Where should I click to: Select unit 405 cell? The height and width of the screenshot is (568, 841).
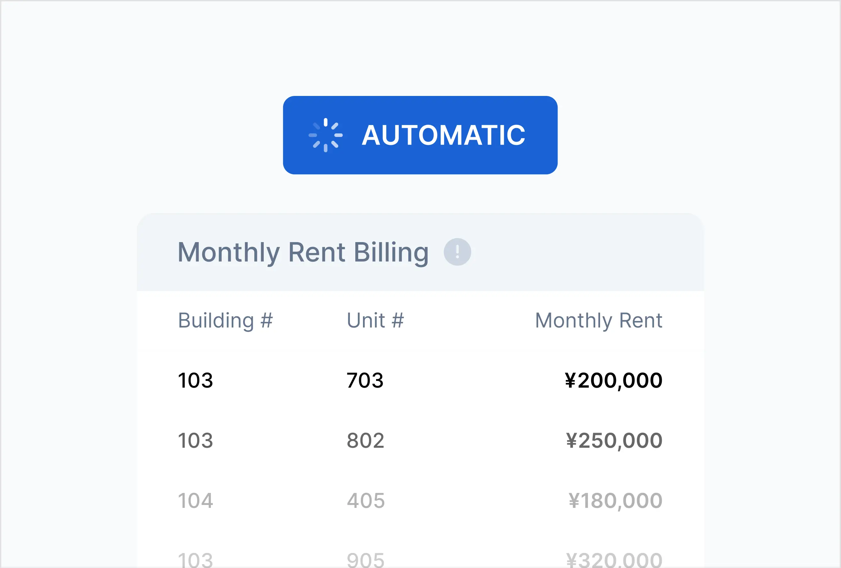pos(366,501)
